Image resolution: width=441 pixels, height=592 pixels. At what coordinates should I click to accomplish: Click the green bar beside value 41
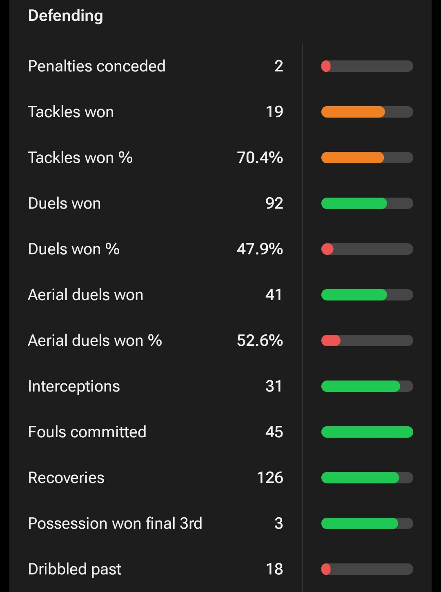coord(354,295)
